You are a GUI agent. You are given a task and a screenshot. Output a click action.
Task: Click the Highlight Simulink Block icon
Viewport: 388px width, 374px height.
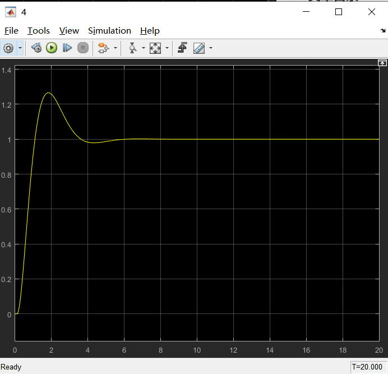103,48
